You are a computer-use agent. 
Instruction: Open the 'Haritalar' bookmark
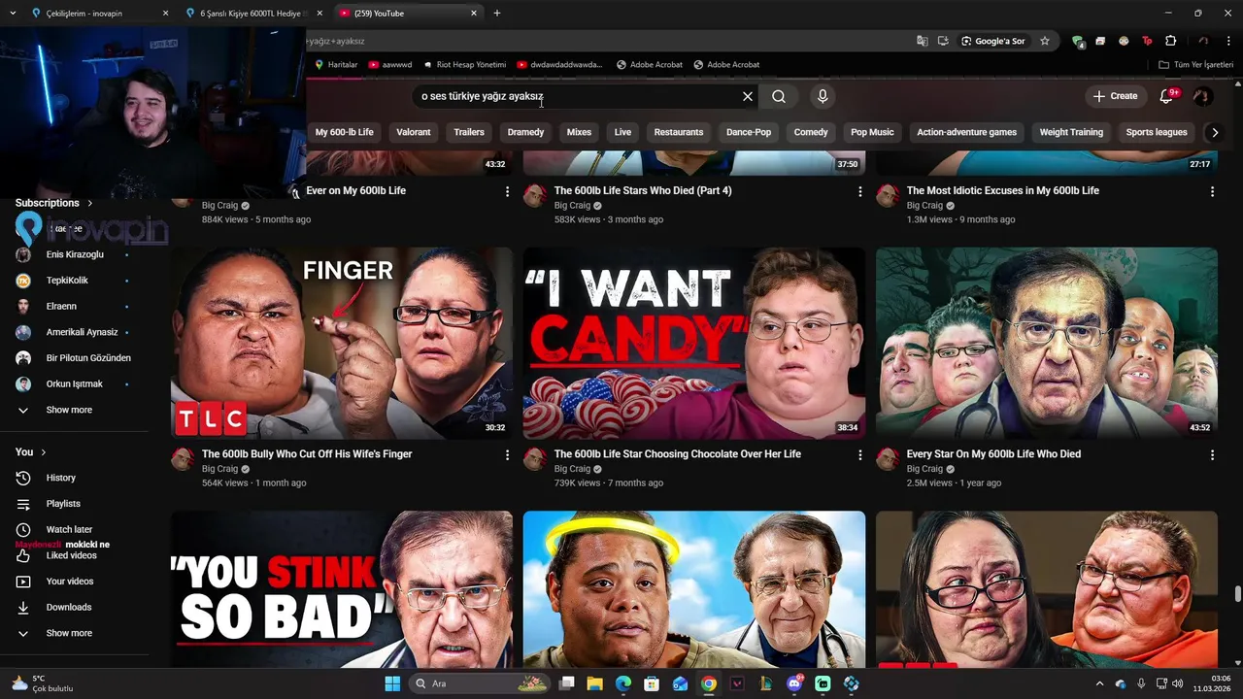336,65
